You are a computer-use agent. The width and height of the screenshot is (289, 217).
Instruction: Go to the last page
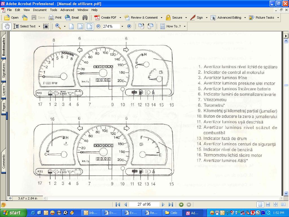pyautogui.click(x=171, y=205)
